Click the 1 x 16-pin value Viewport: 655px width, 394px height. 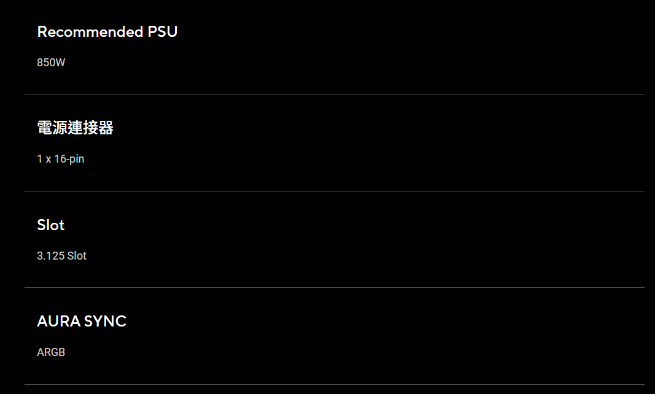coord(60,159)
